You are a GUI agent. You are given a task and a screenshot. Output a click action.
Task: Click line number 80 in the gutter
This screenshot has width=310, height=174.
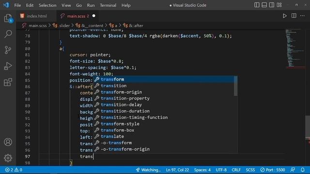28,48
